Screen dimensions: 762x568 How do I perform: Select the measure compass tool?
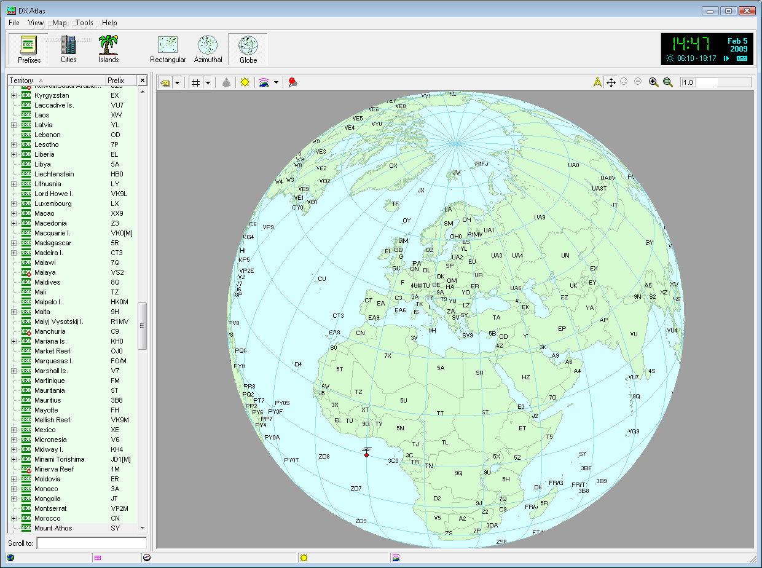click(x=597, y=82)
